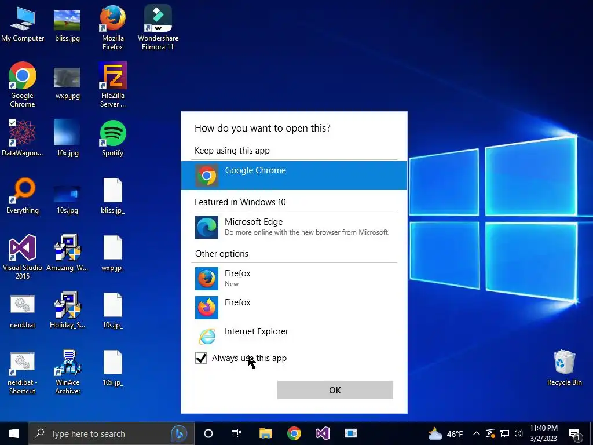
Task: Select the 10s.jp_ file icon
Action: (113, 311)
